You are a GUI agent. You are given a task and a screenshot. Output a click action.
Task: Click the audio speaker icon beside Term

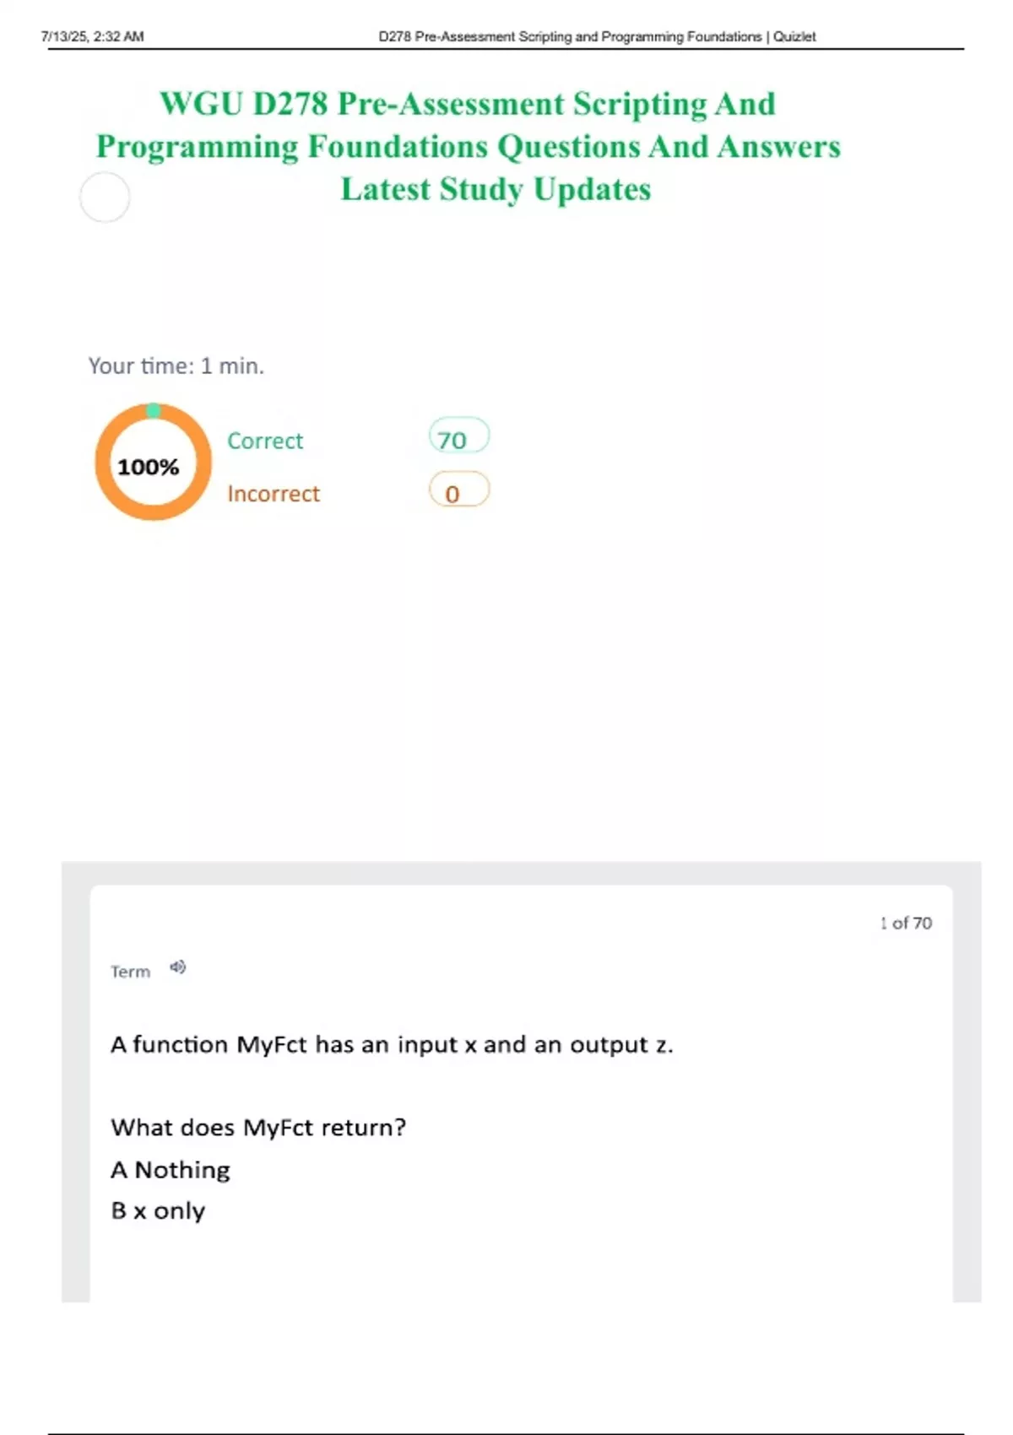[x=177, y=967]
